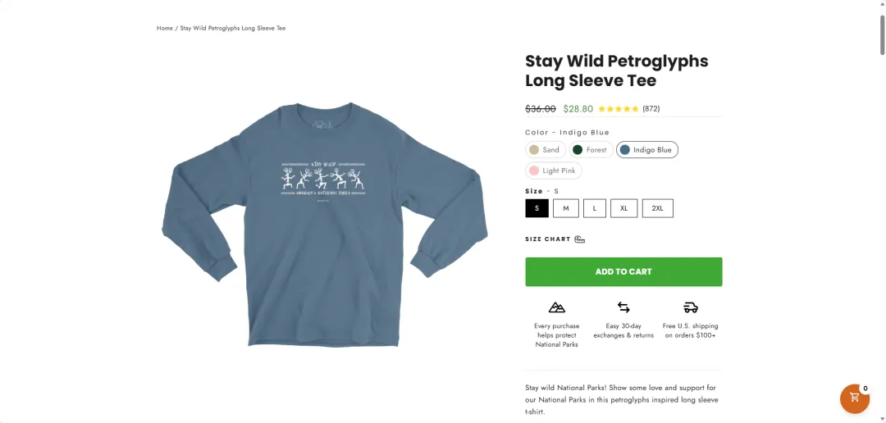The height and width of the screenshot is (423, 886).
Task: Select the Sand color option
Action: pyautogui.click(x=545, y=150)
